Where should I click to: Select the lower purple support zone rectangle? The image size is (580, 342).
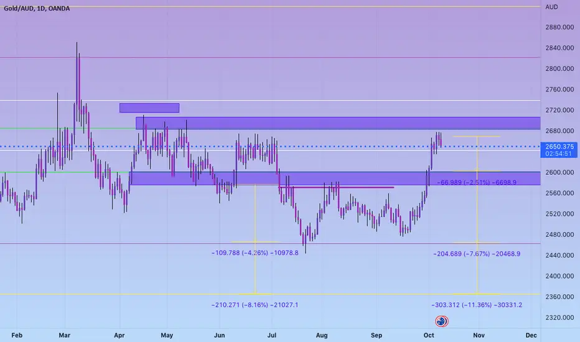(336, 178)
